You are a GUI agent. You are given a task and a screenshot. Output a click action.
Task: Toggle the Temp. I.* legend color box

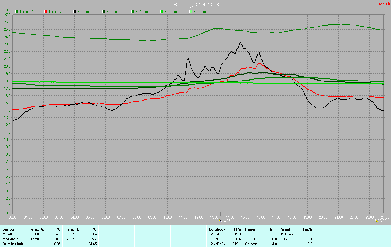tap(17, 12)
